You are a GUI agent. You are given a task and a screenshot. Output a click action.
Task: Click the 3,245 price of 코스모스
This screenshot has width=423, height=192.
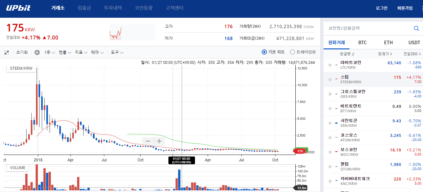coord(395,135)
